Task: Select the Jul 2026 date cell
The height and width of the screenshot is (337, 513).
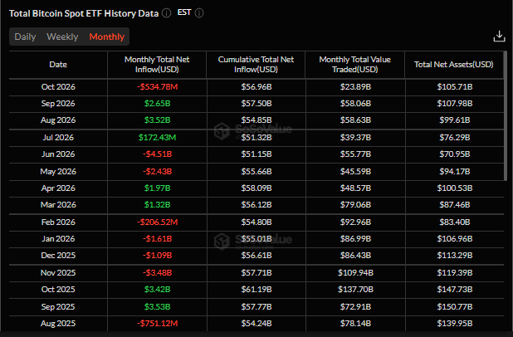Action: point(58,138)
